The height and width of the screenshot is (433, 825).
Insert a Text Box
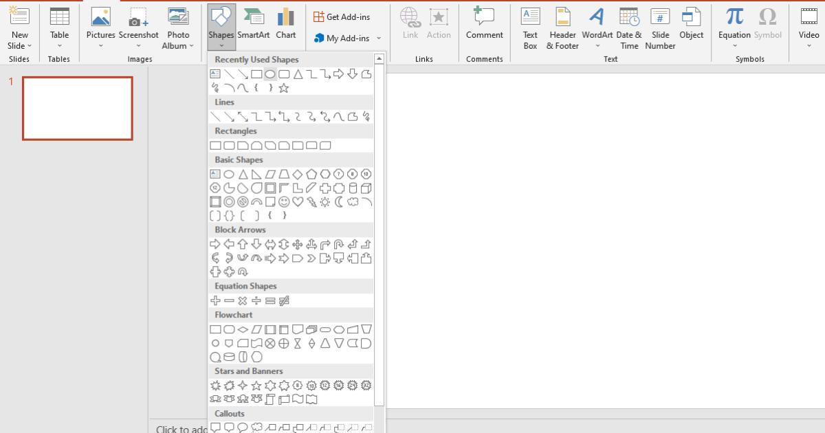[x=529, y=27]
